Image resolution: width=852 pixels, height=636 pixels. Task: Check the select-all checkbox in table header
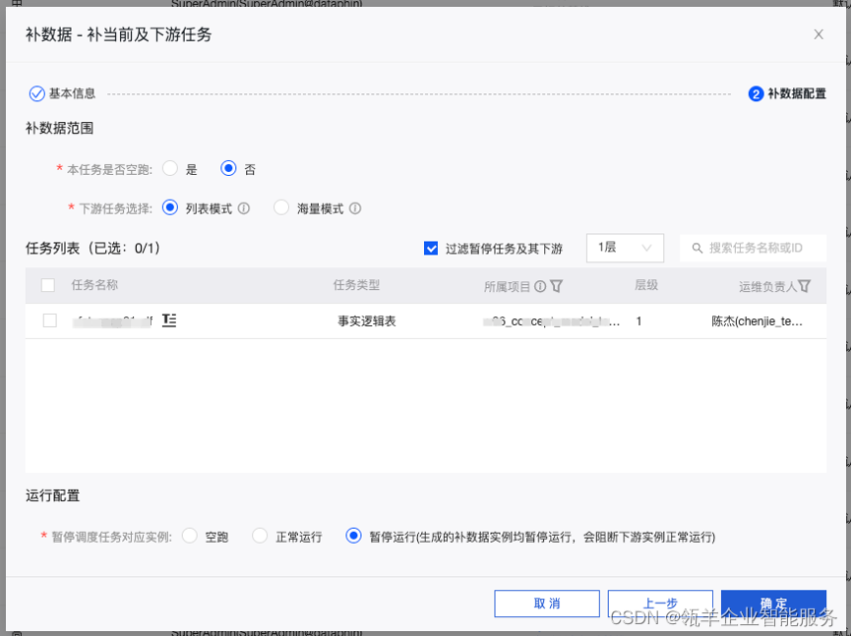(48, 285)
